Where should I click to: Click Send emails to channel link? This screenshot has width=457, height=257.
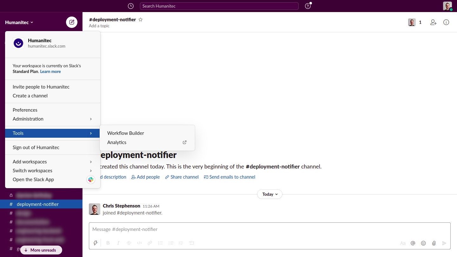click(229, 177)
